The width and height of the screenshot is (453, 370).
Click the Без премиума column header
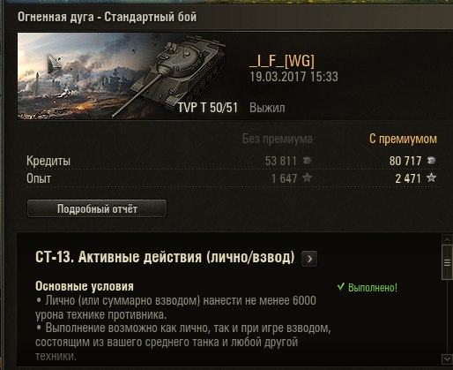coord(278,139)
